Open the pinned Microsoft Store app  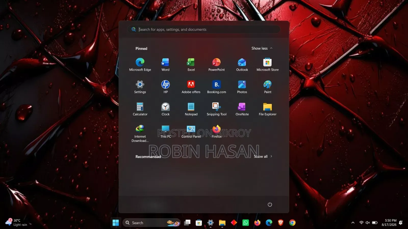pyautogui.click(x=267, y=64)
